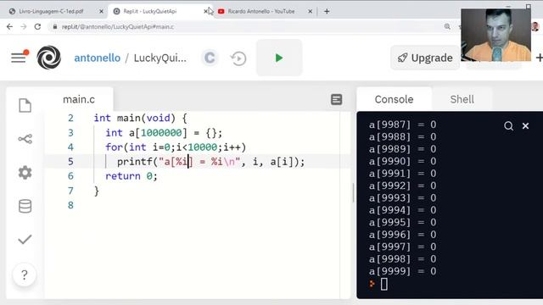Click the for loop code line
Screen dimensions: 543x305
click(x=176, y=147)
